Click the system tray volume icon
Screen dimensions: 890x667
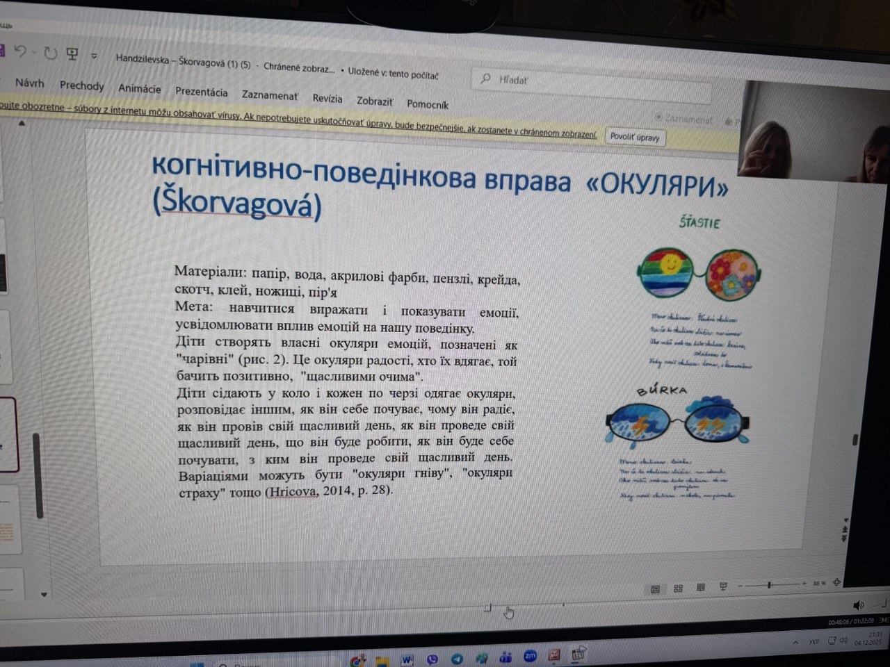pos(843,640)
